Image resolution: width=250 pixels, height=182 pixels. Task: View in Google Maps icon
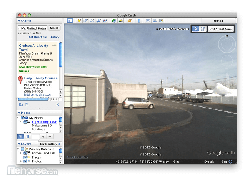pos(161,21)
